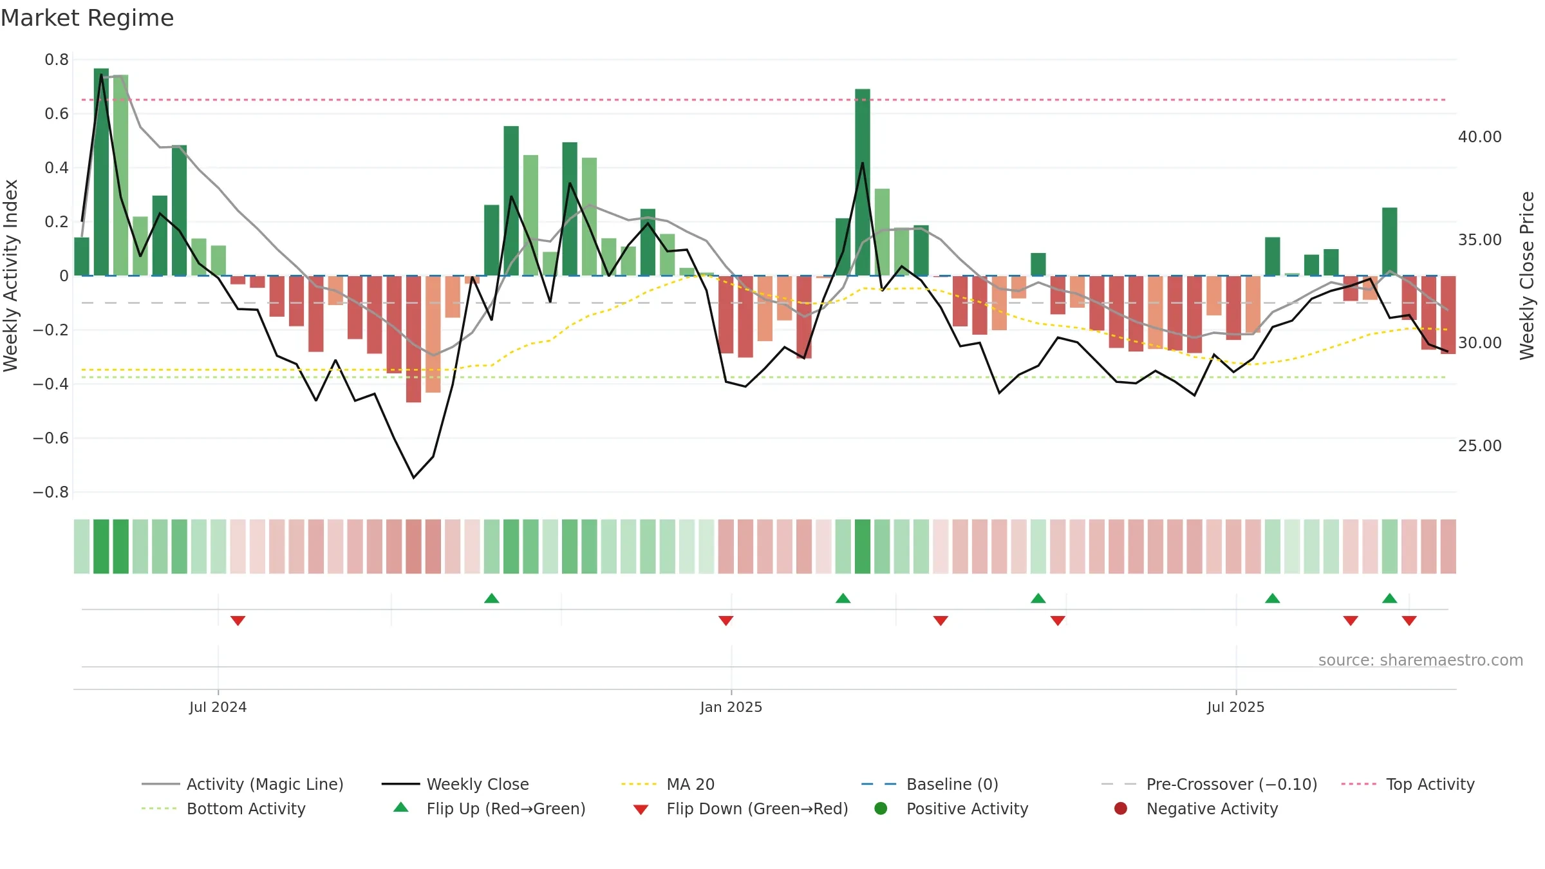Click the 0.8 activity axis tick
Viewport: 1545px width, 869px height.
coord(57,60)
